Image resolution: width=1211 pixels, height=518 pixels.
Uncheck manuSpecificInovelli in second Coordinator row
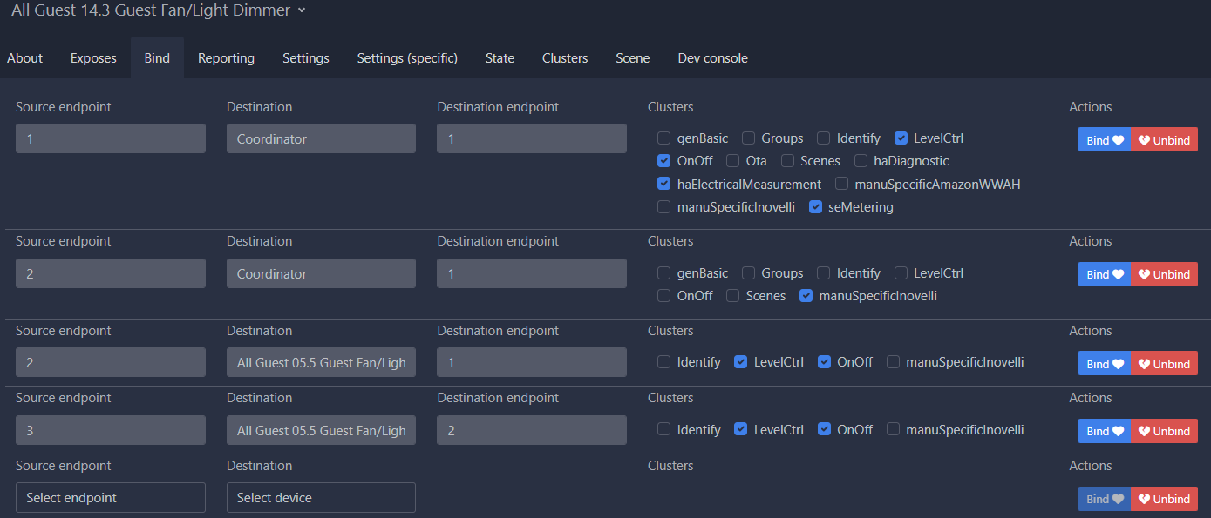point(806,296)
